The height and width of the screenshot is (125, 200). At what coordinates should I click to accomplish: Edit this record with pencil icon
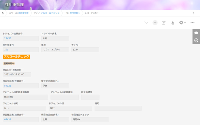(164, 23)
